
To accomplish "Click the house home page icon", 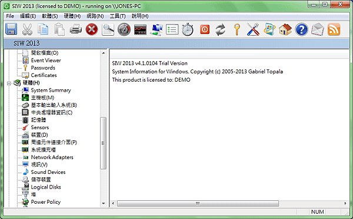I will pos(285,29).
